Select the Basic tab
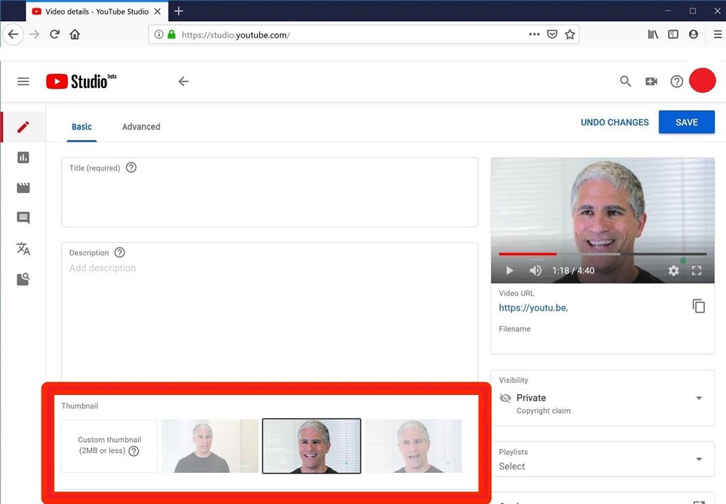Viewport: 726px width, 504px height. [81, 127]
